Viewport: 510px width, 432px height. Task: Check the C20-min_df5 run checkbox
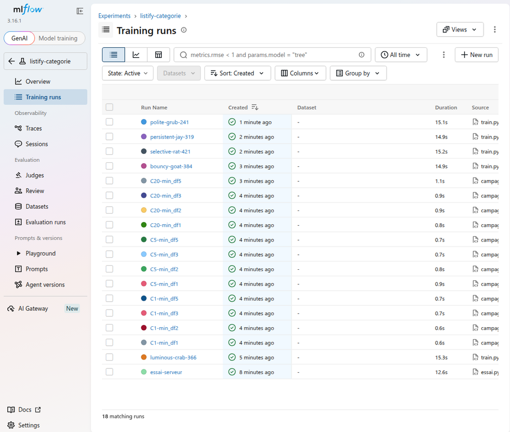(109, 181)
